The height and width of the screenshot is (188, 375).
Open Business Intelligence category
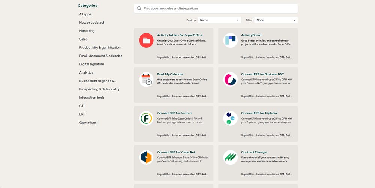tap(98, 81)
